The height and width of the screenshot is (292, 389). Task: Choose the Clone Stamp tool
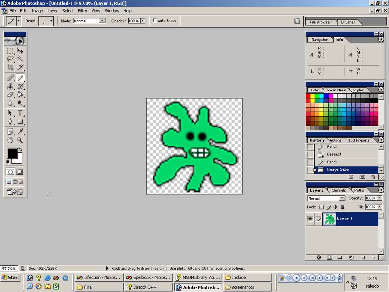coord(10,86)
